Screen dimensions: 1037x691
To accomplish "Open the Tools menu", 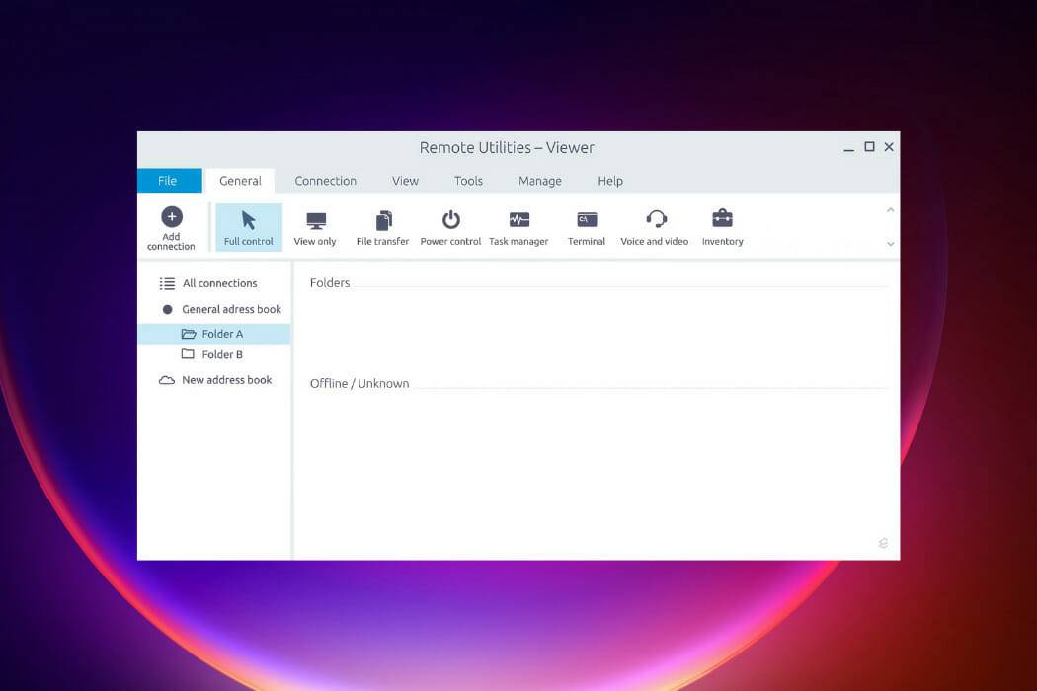I will (x=468, y=181).
